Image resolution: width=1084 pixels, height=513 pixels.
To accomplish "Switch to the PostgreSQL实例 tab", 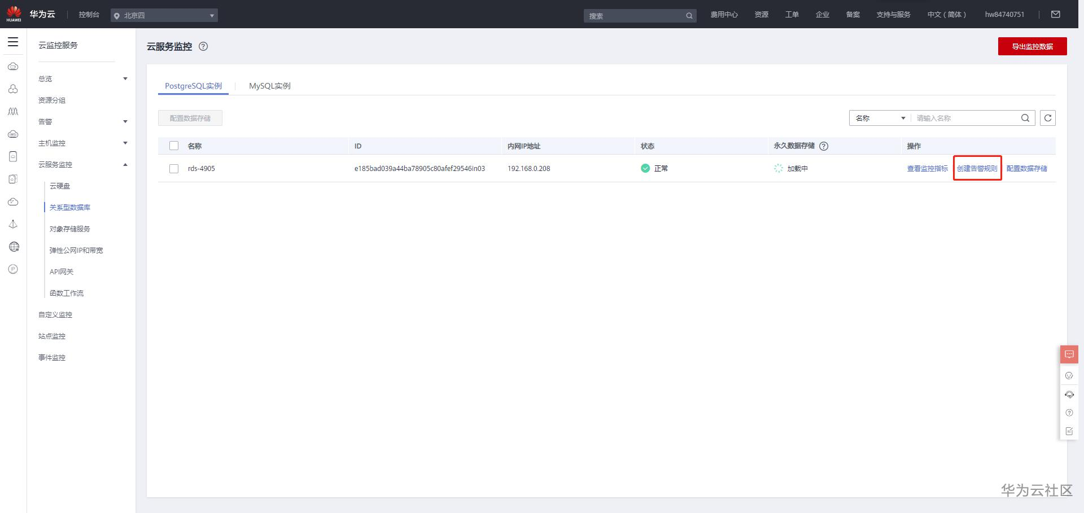I will (193, 86).
